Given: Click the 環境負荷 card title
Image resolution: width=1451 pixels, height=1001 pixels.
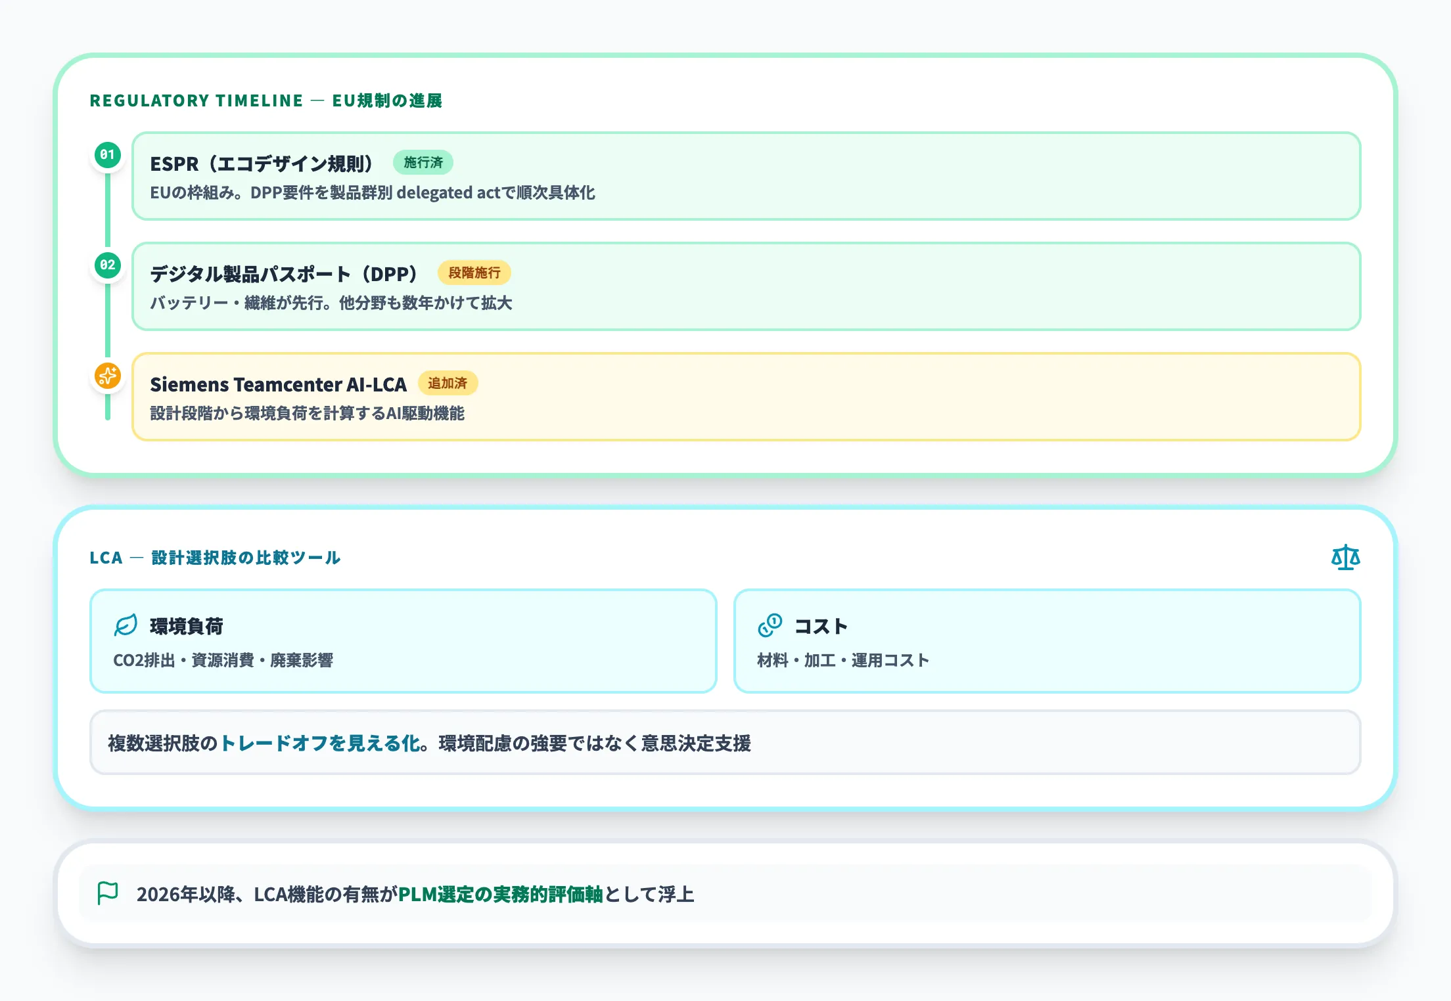Looking at the screenshot, I should [x=187, y=627].
